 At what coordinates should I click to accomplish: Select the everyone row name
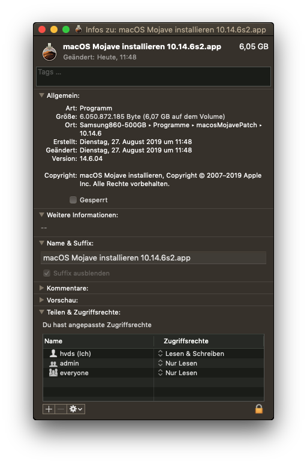(74, 373)
